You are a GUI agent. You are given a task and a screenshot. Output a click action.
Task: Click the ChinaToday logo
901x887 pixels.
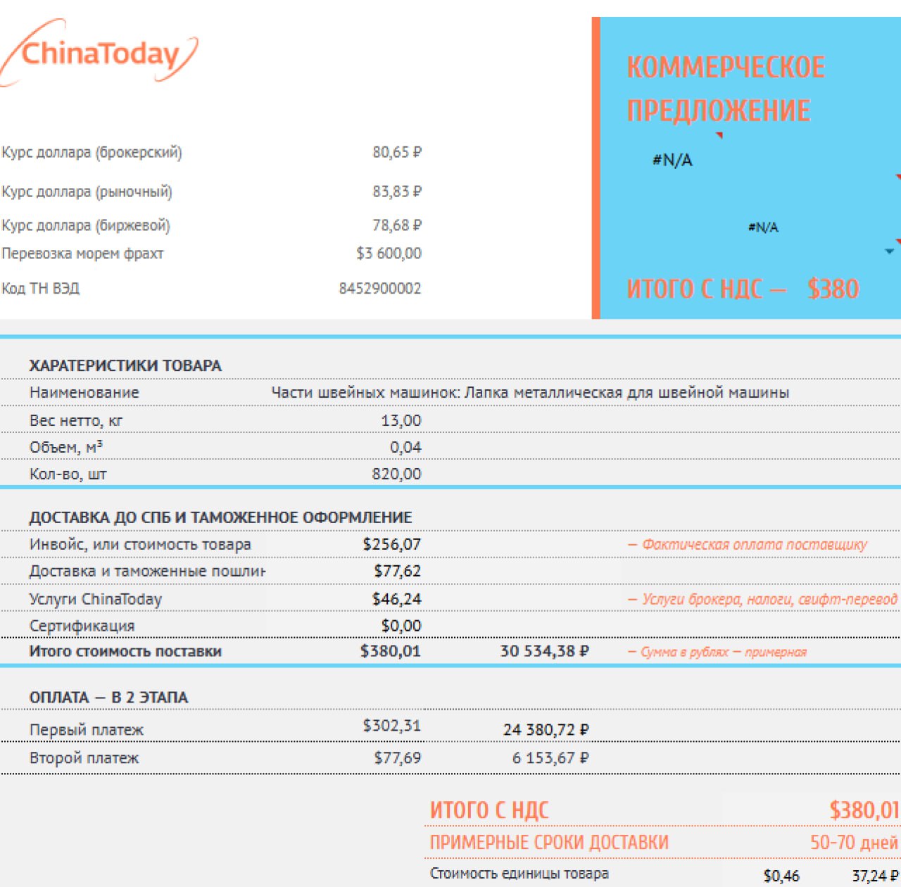coord(99,54)
